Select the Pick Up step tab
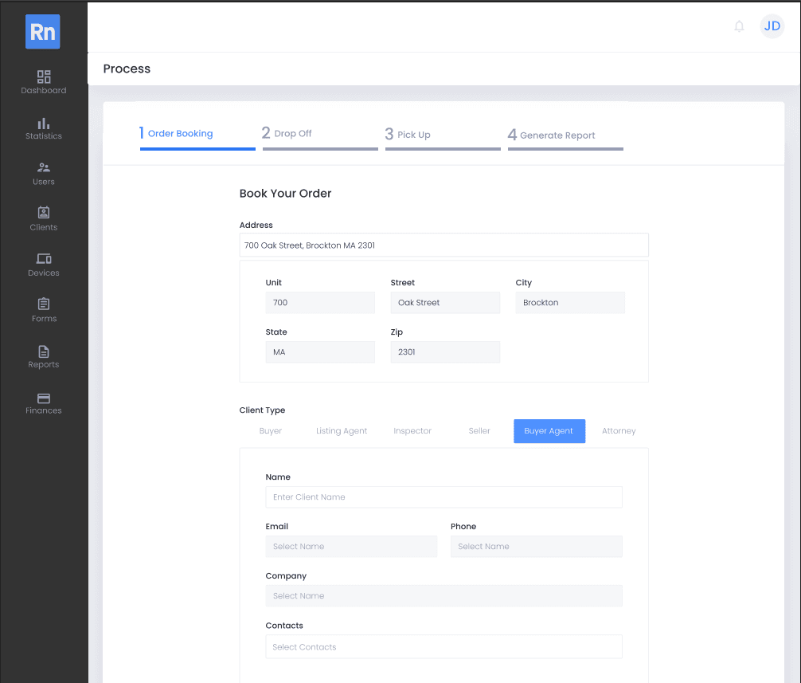 click(442, 135)
